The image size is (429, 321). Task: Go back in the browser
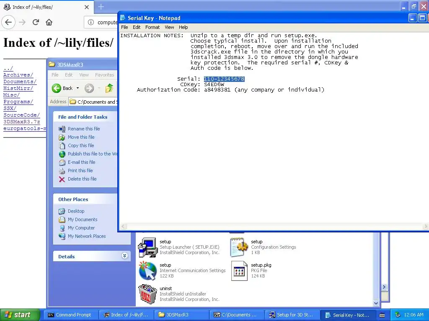[x=8, y=22]
